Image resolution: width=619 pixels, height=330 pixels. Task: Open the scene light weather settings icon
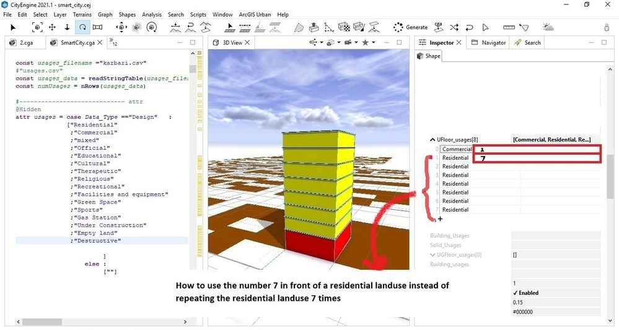(x=548, y=27)
